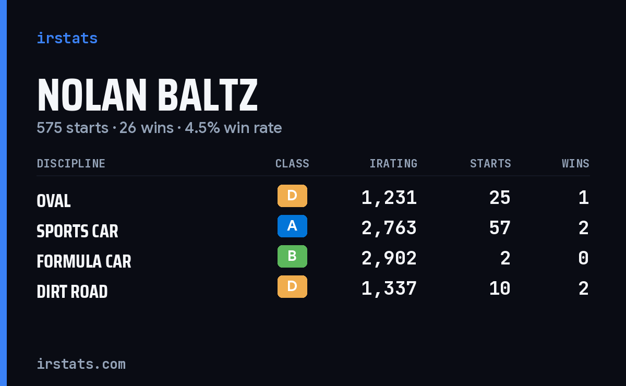The width and height of the screenshot is (626, 386).
Task: Select the DISCIPLINE column header
Action: pos(71,164)
